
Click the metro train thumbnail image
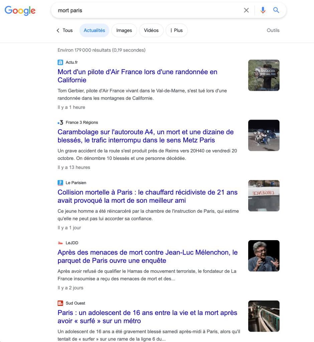[x=264, y=316]
